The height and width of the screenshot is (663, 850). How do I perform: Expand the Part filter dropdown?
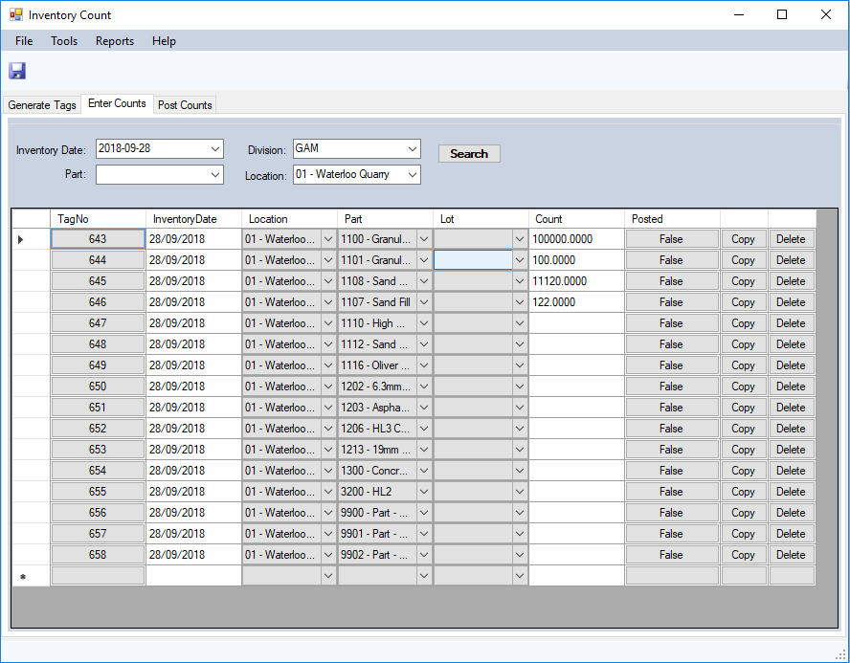coord(214,175)
